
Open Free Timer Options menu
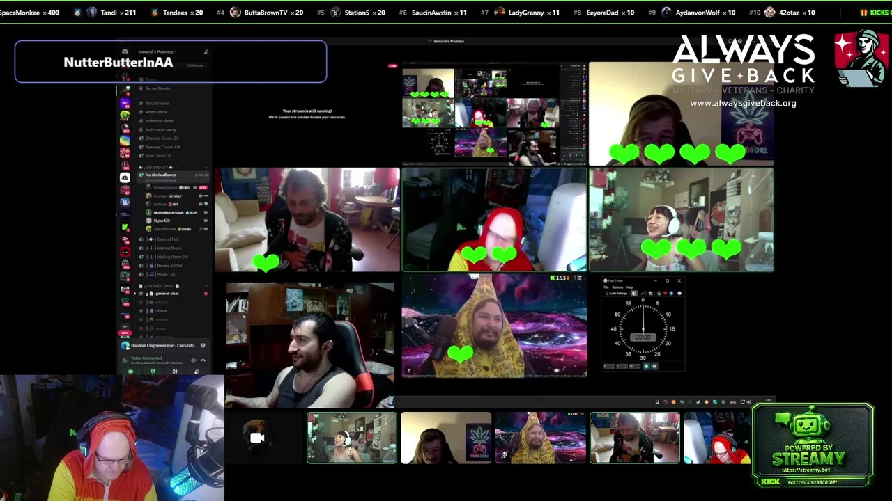tap(617, 287)
